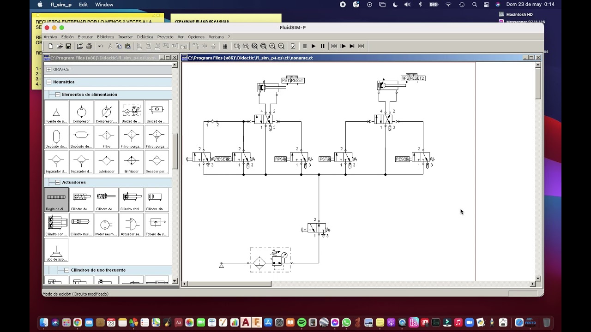This screenshot has width=591, height=332.
Task: Collapse the Neumática library group
Action: 49,82
